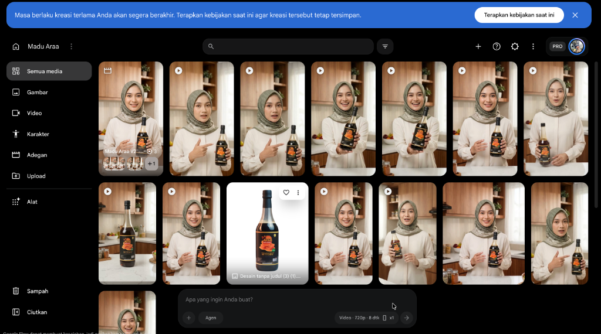Click the Semua media grid icon
The height and width of the screenshot is (334, 601).
point(16,71)
